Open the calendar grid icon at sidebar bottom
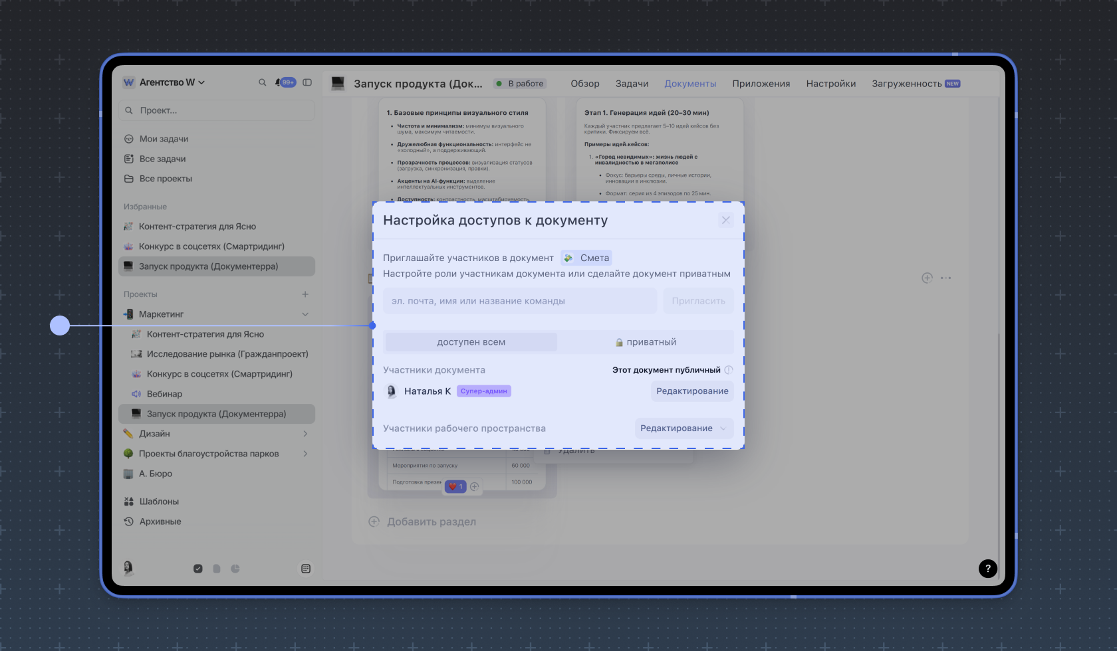The width and height of the screenshot is (1117, 651). [306, 569]
